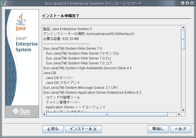Select the Java DB heading line
Screen dimensions: 196x138
pyautogui.click(x=50, y=73)
